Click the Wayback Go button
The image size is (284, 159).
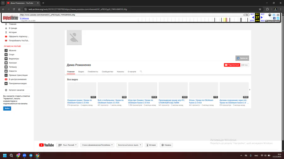click(246, 15)
